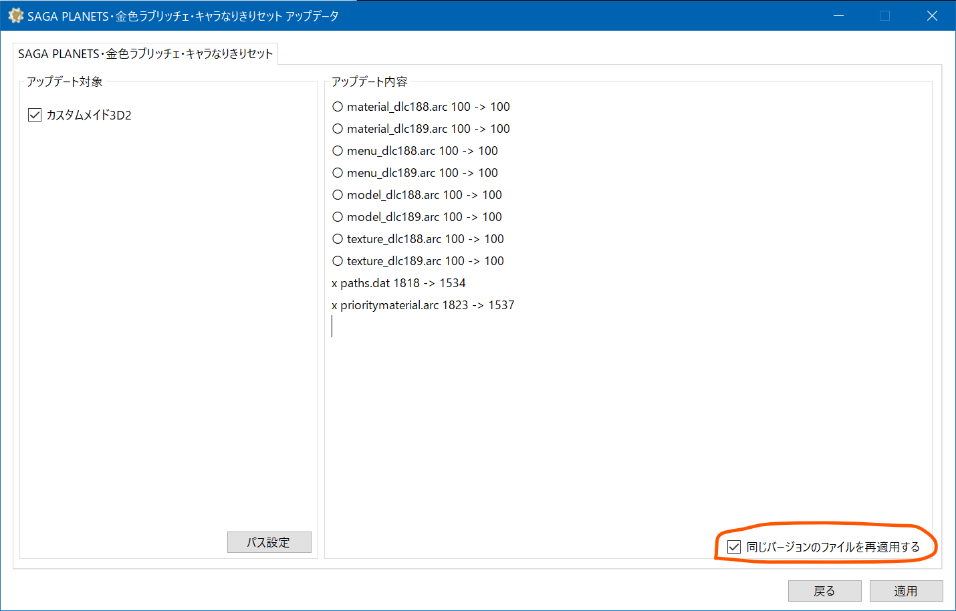This screenshot has height=611, width=956.
Task: Click the 適用 button
Action: [906, 591]
